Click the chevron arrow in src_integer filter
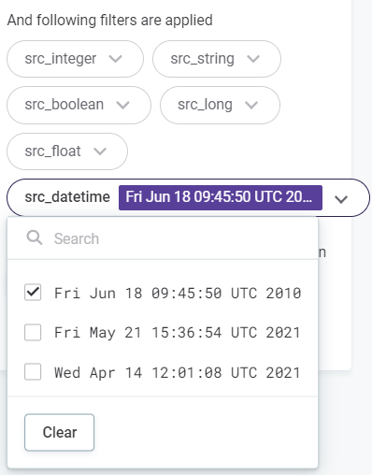Screen dimensions: 372x475 (115, 59)
